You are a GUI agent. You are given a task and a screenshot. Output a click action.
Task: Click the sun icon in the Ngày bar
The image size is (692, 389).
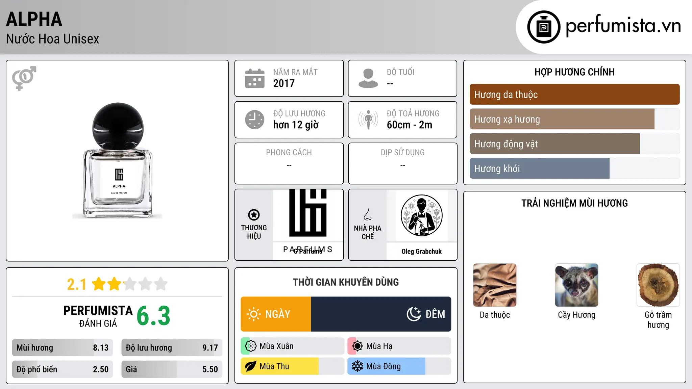[254, 314]
